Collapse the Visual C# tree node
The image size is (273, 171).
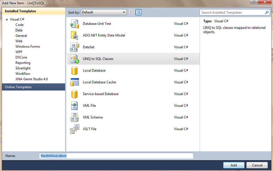click(7, 20)
